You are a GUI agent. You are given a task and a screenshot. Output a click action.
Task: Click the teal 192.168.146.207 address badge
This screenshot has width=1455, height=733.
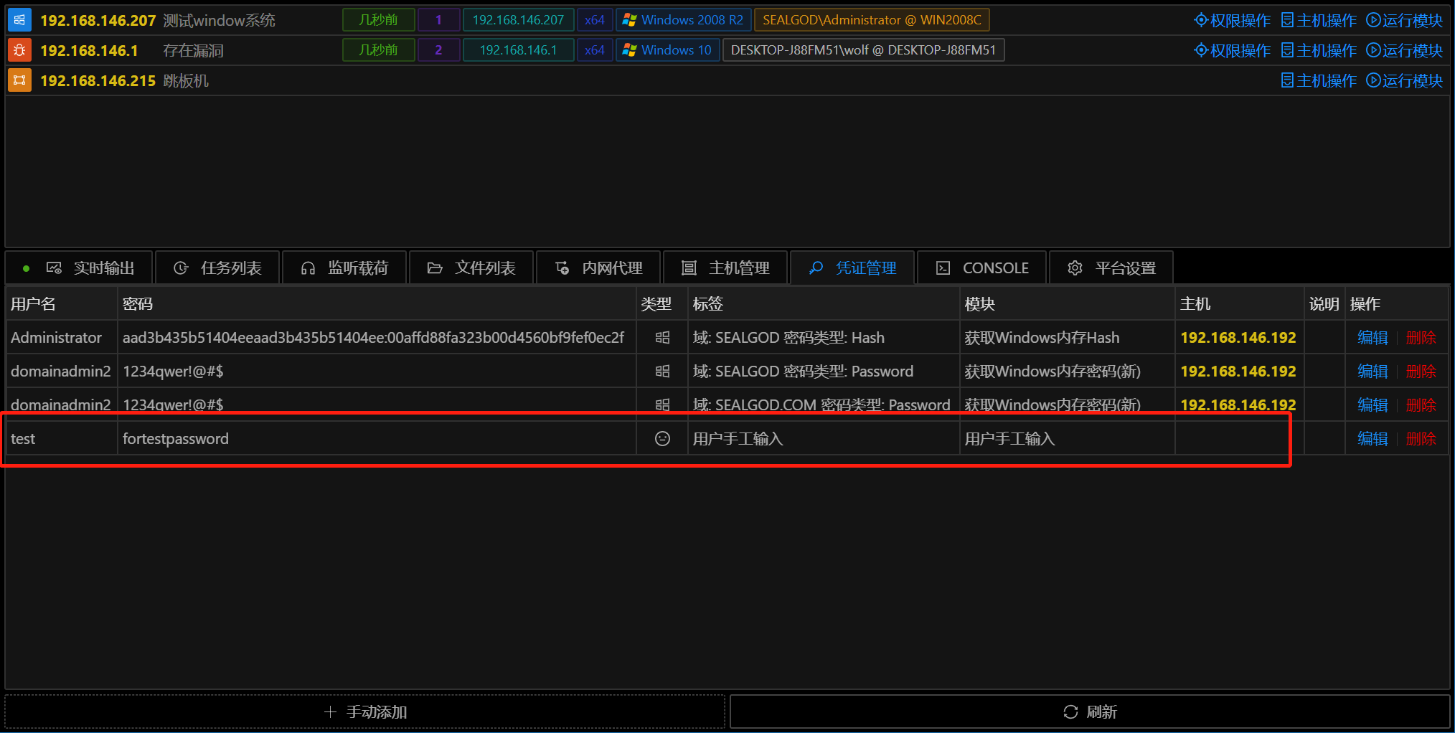point(518,20)
